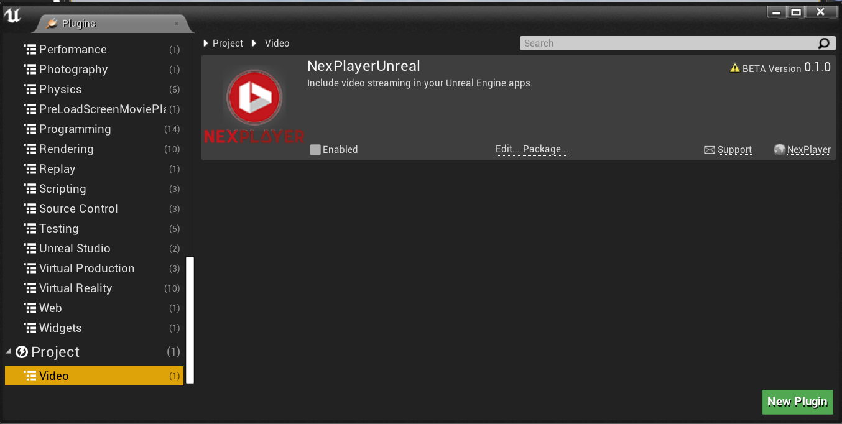The image size is (842, 424).
Task: Click the plug icon on Plugins tab
Action: pyautogui.click(x=52, y=24)
